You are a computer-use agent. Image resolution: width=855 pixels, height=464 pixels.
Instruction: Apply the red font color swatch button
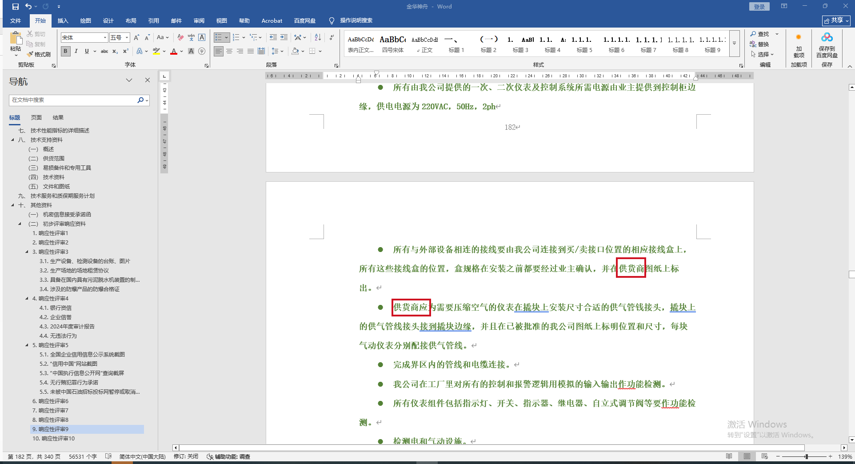tap(174, 51)
